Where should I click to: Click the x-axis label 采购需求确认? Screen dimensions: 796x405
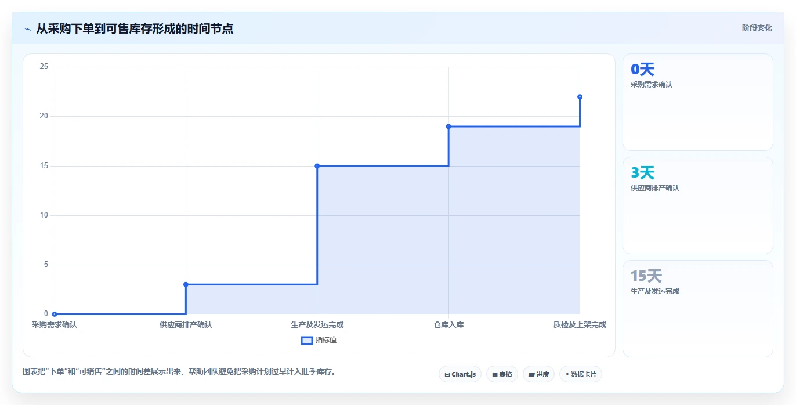55,324
